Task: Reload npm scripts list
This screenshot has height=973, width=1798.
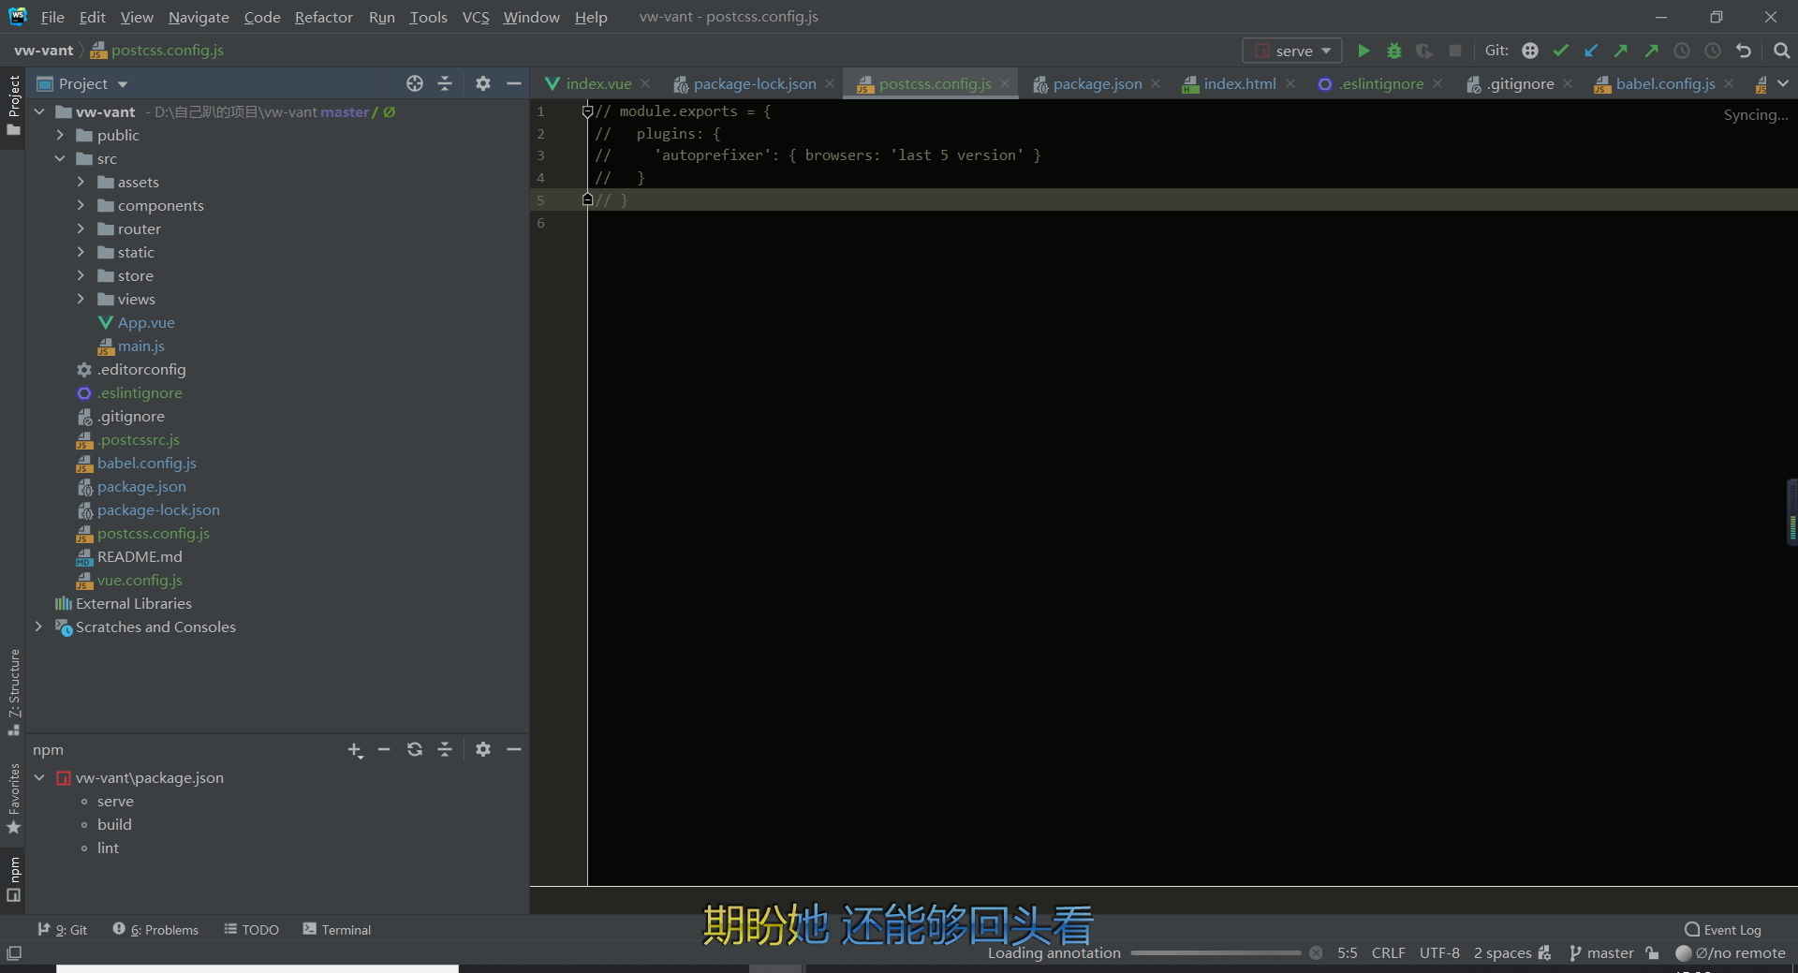Action: click(414, 749)
